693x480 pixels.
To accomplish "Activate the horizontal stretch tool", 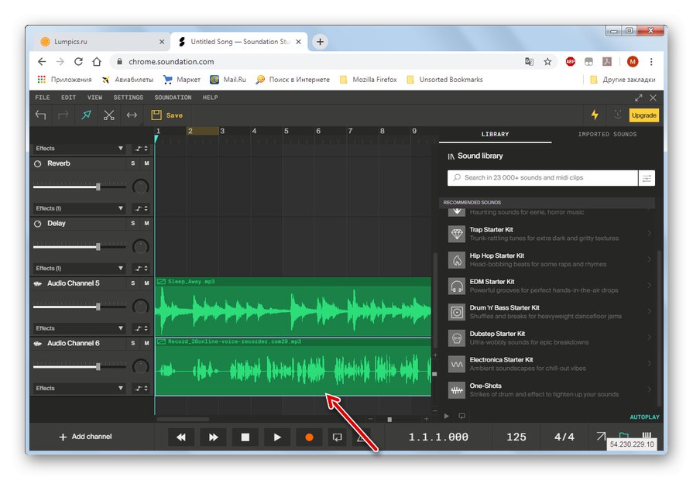I will [x=132, y=115].
